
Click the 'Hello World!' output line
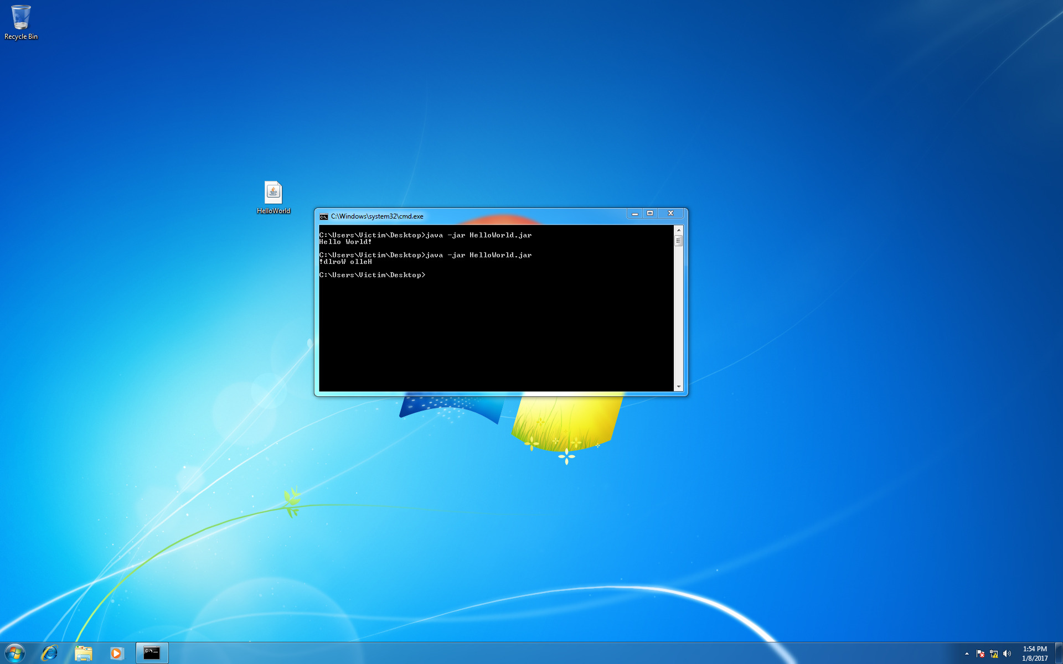(x=345, y=242)
